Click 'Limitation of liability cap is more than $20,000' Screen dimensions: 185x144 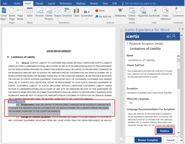point(149,93)
